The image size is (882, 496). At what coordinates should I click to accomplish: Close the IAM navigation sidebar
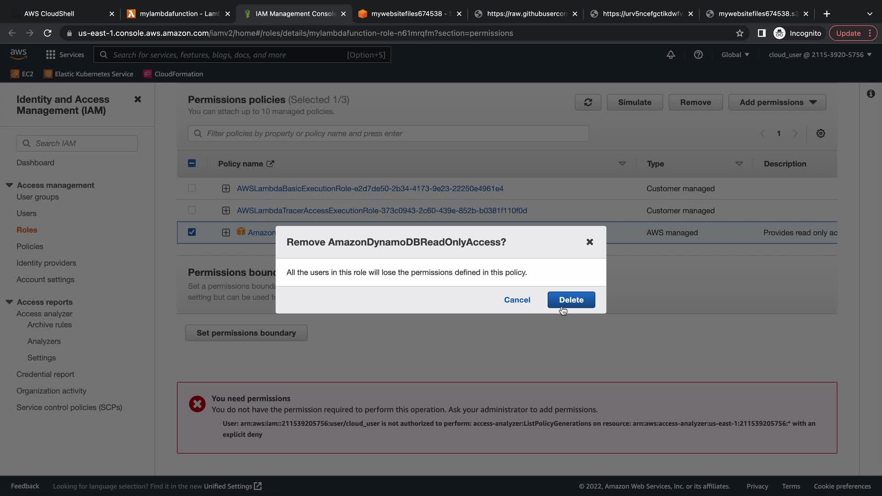[x=137, y=99]
